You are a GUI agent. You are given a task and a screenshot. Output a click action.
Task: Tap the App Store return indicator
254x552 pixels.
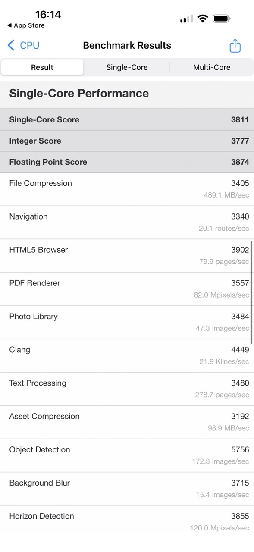pyautogui.click(x=24, y=25)
